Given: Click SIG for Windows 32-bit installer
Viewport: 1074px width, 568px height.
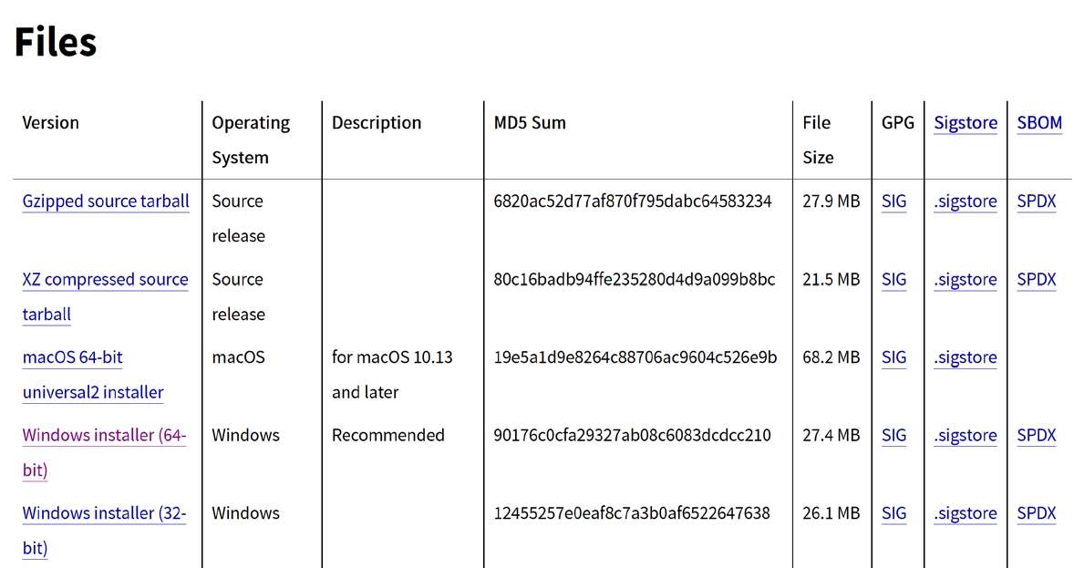Looking at the screenshot, I should (x=894, y=514).
